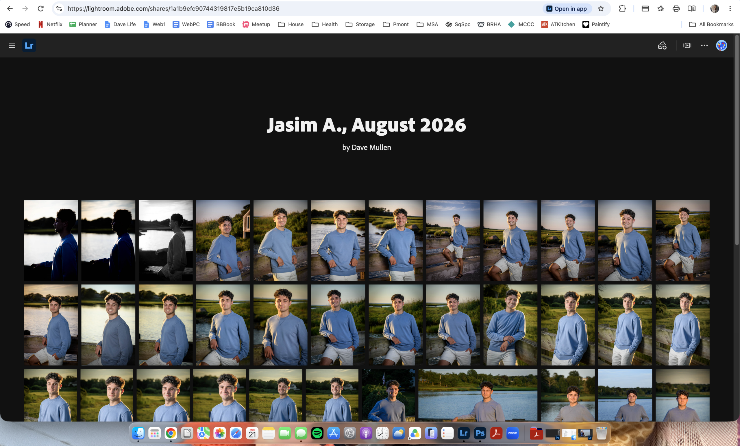Open Trash in the dock
The height and width of the screenshot is (446, 740).
click(602, 433)
